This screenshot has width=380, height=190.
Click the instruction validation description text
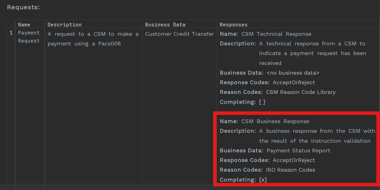point(317,136)
